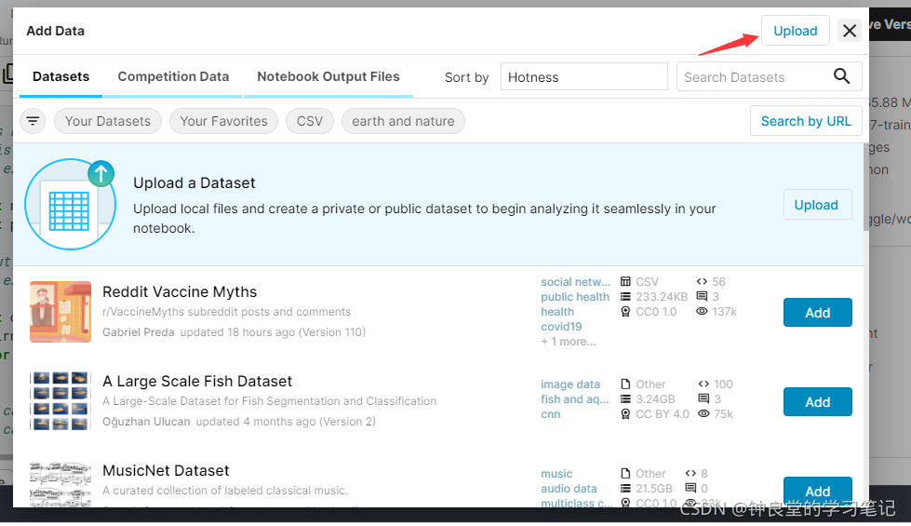Click the audio data tag
This screenshot has width=911, height=526.
tap(569, 489)
